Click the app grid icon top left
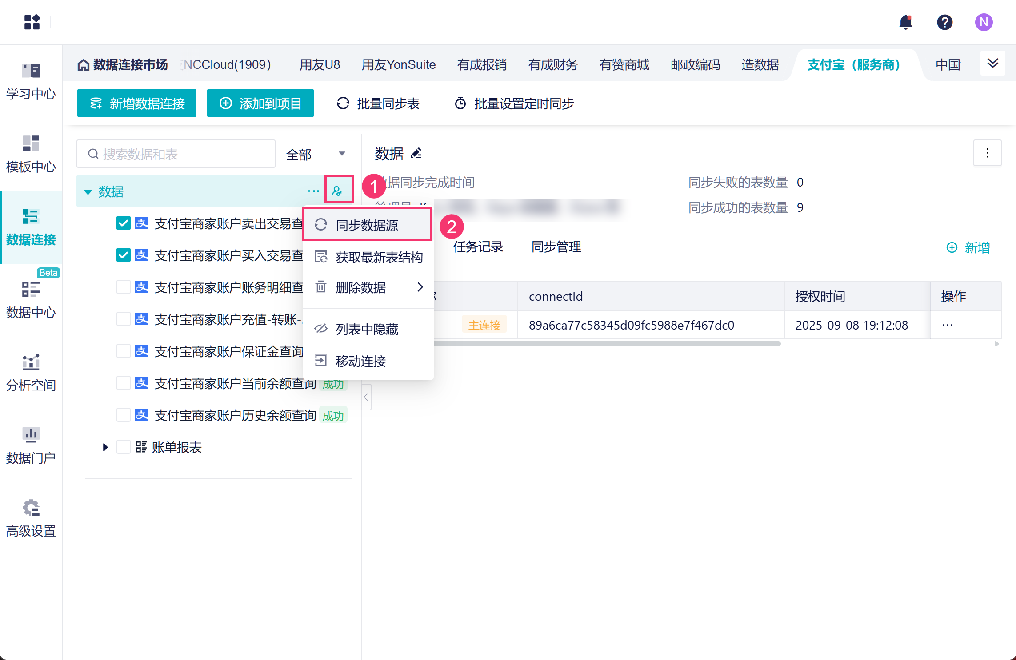The image size is (1016, 660). tap(32, 22)
